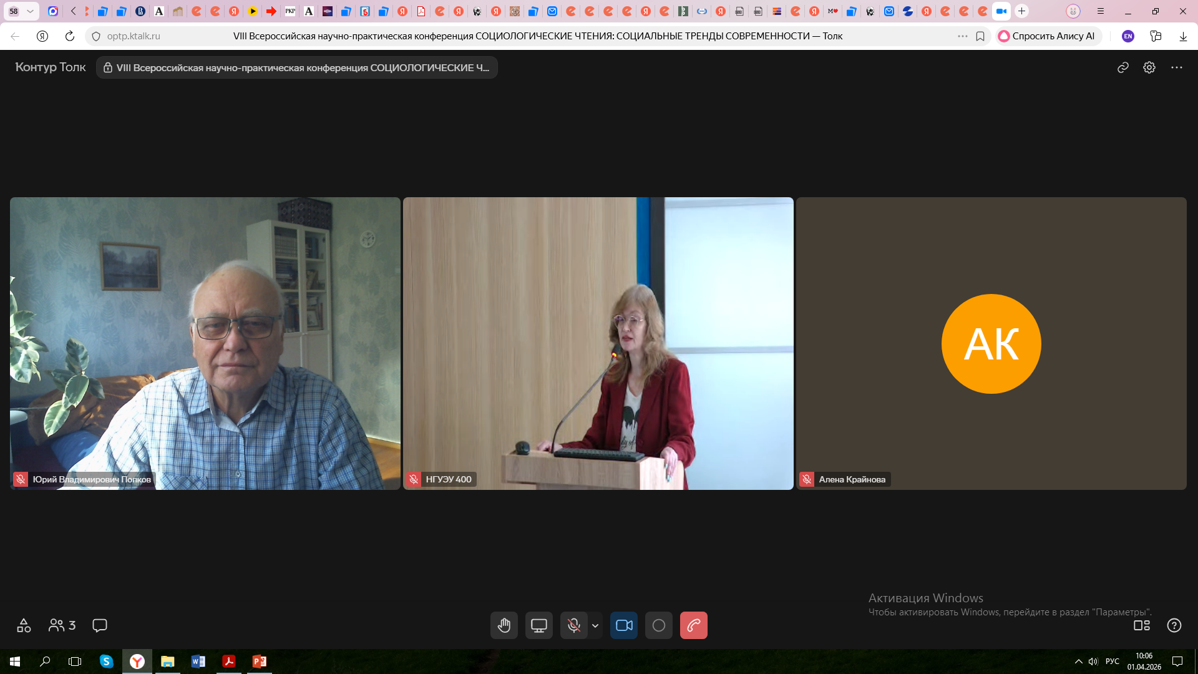
Task: Open the three-dots more menu top right
Action: tap(1176, 67)
